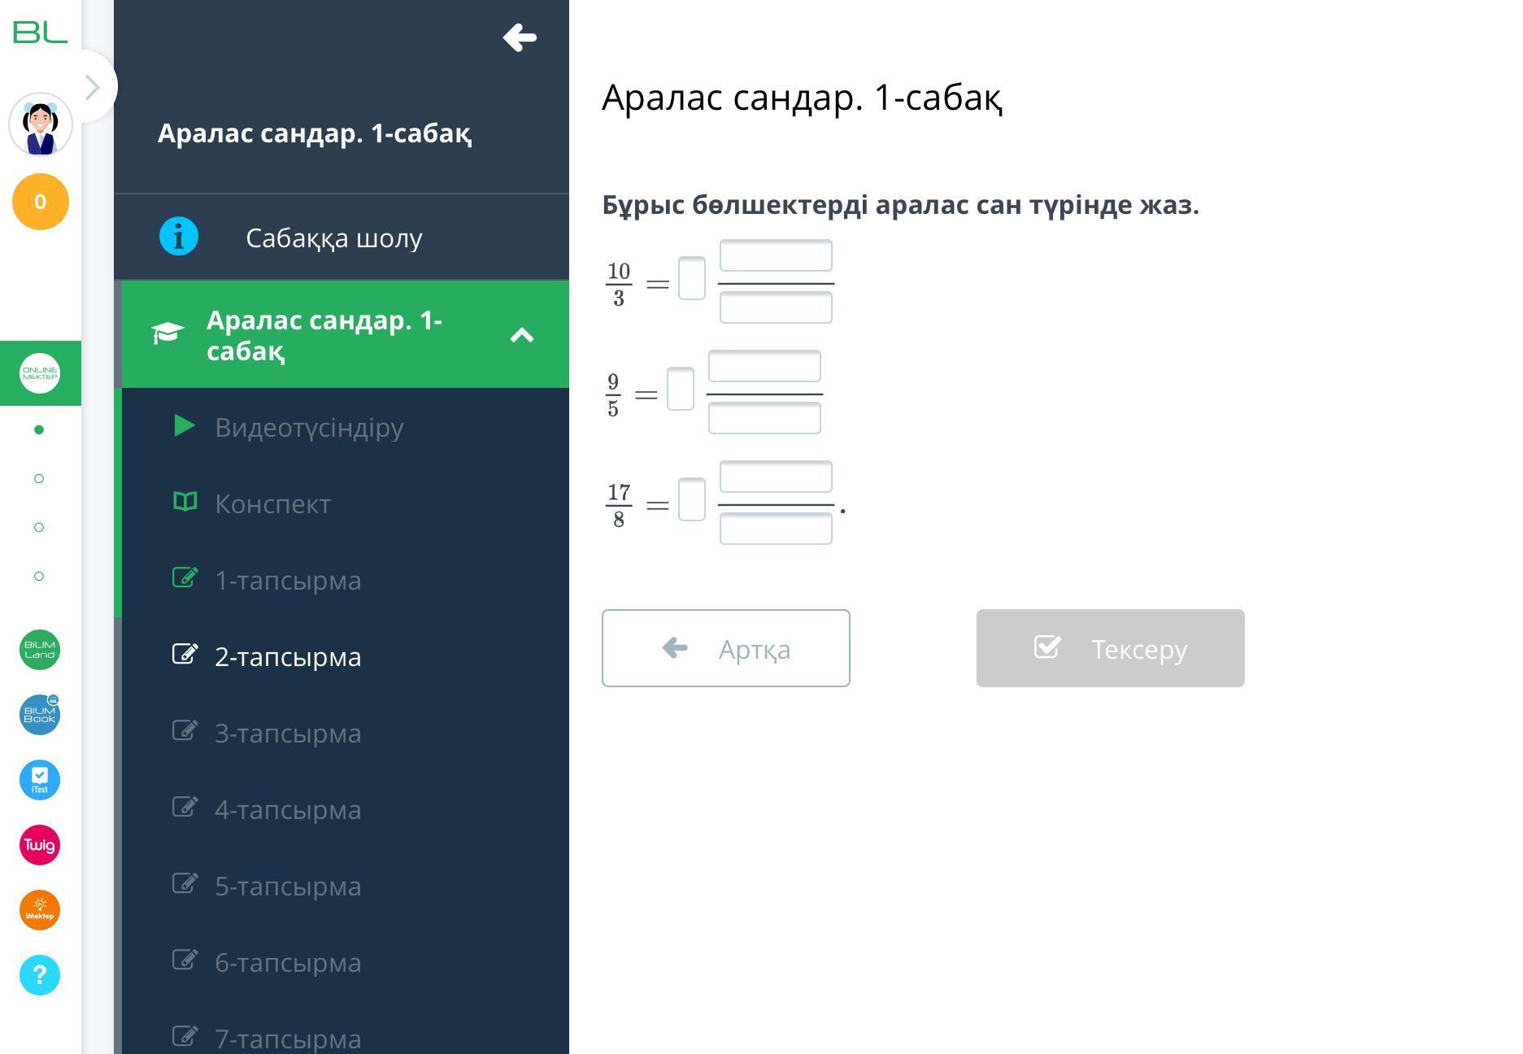1523x1054 pixels.
Task: Open the Bilim Book icon
Action: point(40,715)
